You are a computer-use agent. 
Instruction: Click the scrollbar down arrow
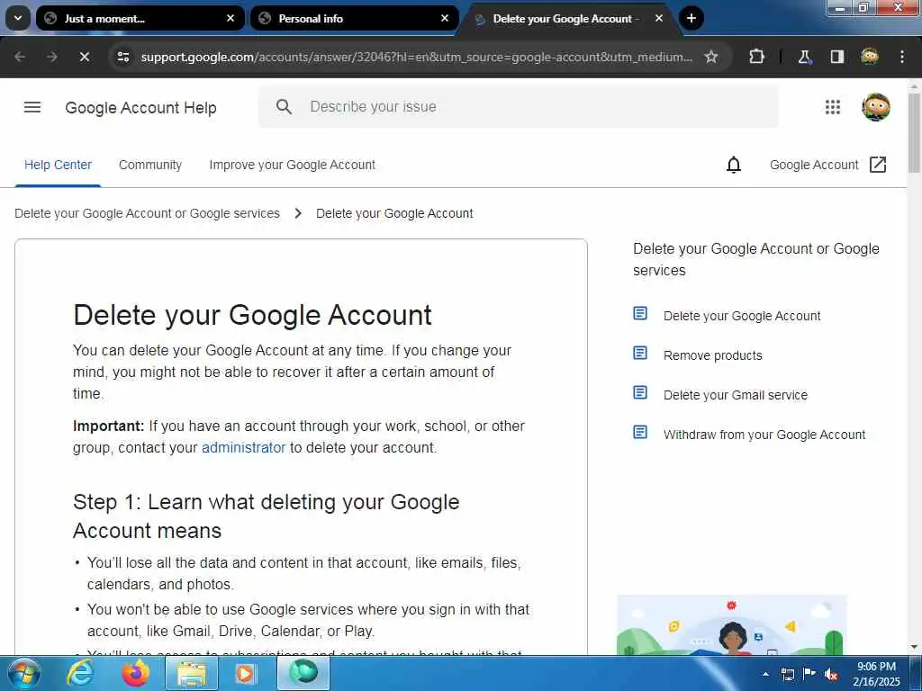tap(915, 647)
